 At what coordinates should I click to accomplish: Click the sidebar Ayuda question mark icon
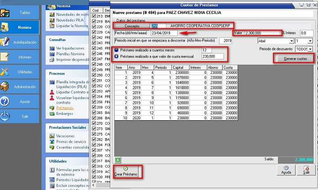(5, 101)
